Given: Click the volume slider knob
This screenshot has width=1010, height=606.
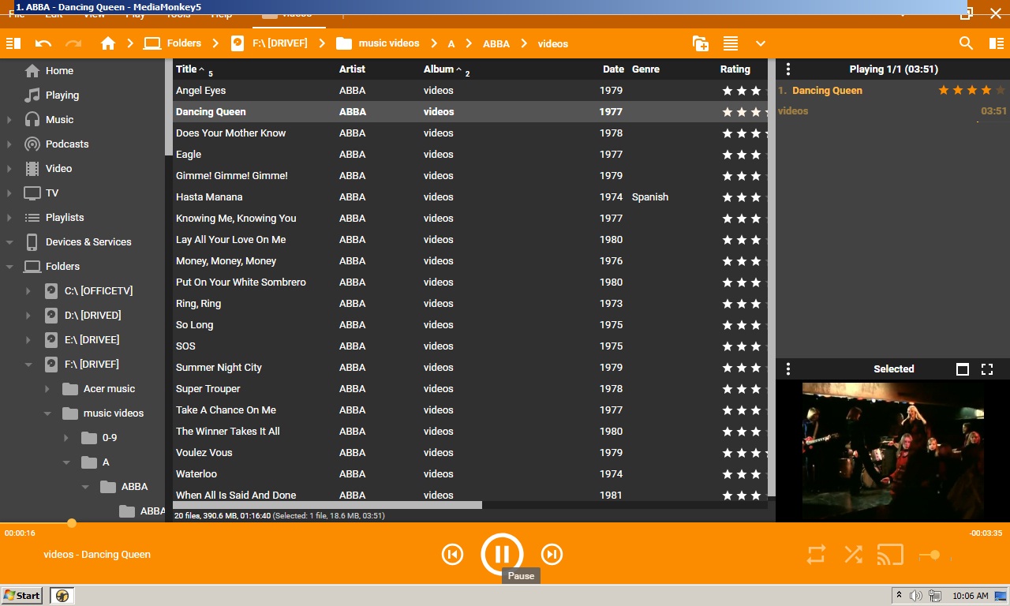Looking at the screenshot, I should (x=934, y=555).
